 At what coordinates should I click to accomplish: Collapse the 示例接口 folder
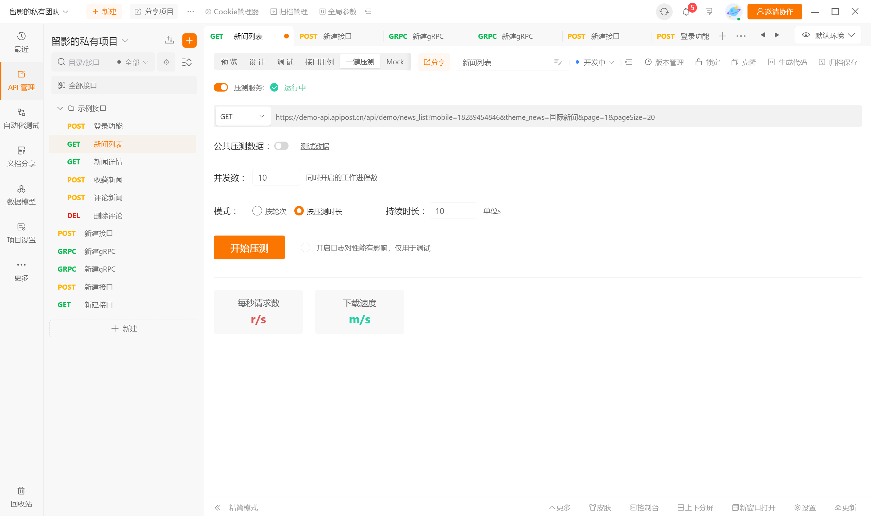(60, 108)
